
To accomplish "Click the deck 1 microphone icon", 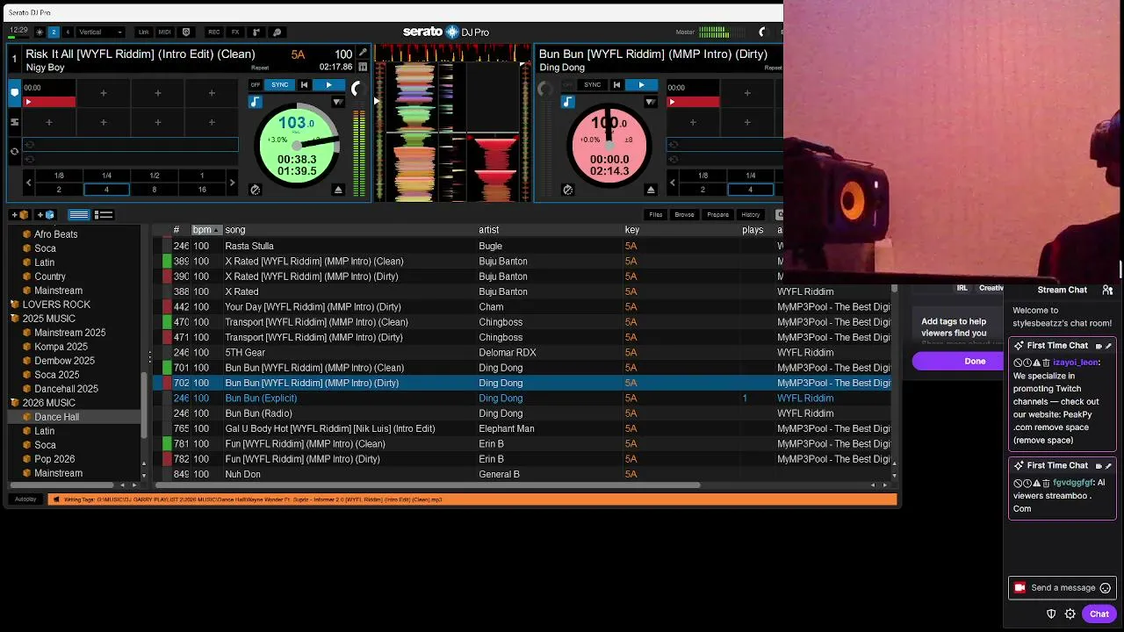I will [x=363, y=53].
